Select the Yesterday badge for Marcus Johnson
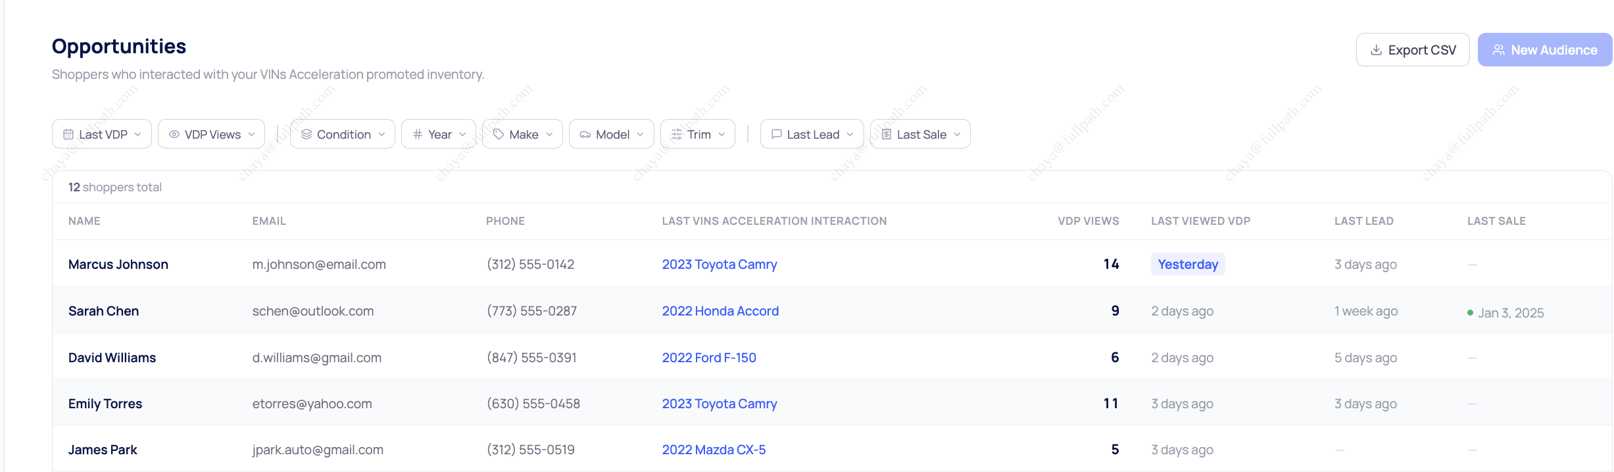 click(1187, 264)
